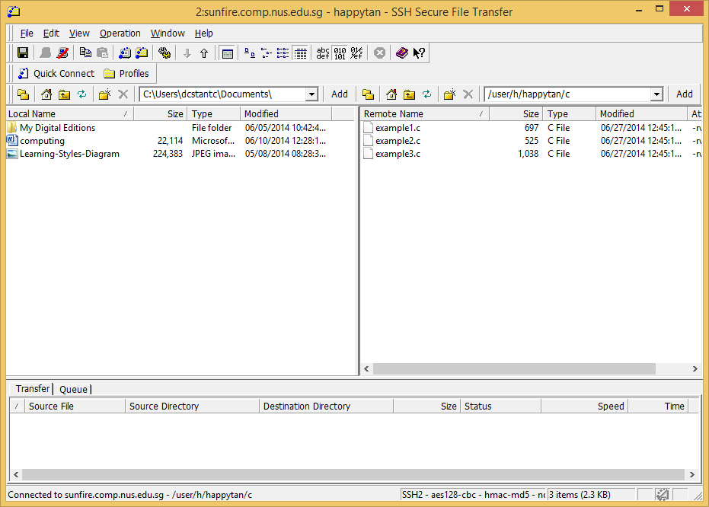Click Add next to the local path

(x=340, y=94)
